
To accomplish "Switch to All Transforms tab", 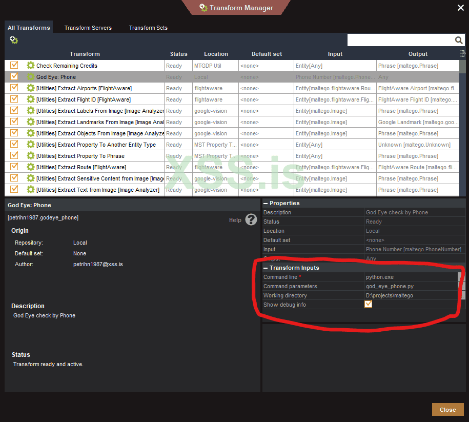I will (29, 28).
